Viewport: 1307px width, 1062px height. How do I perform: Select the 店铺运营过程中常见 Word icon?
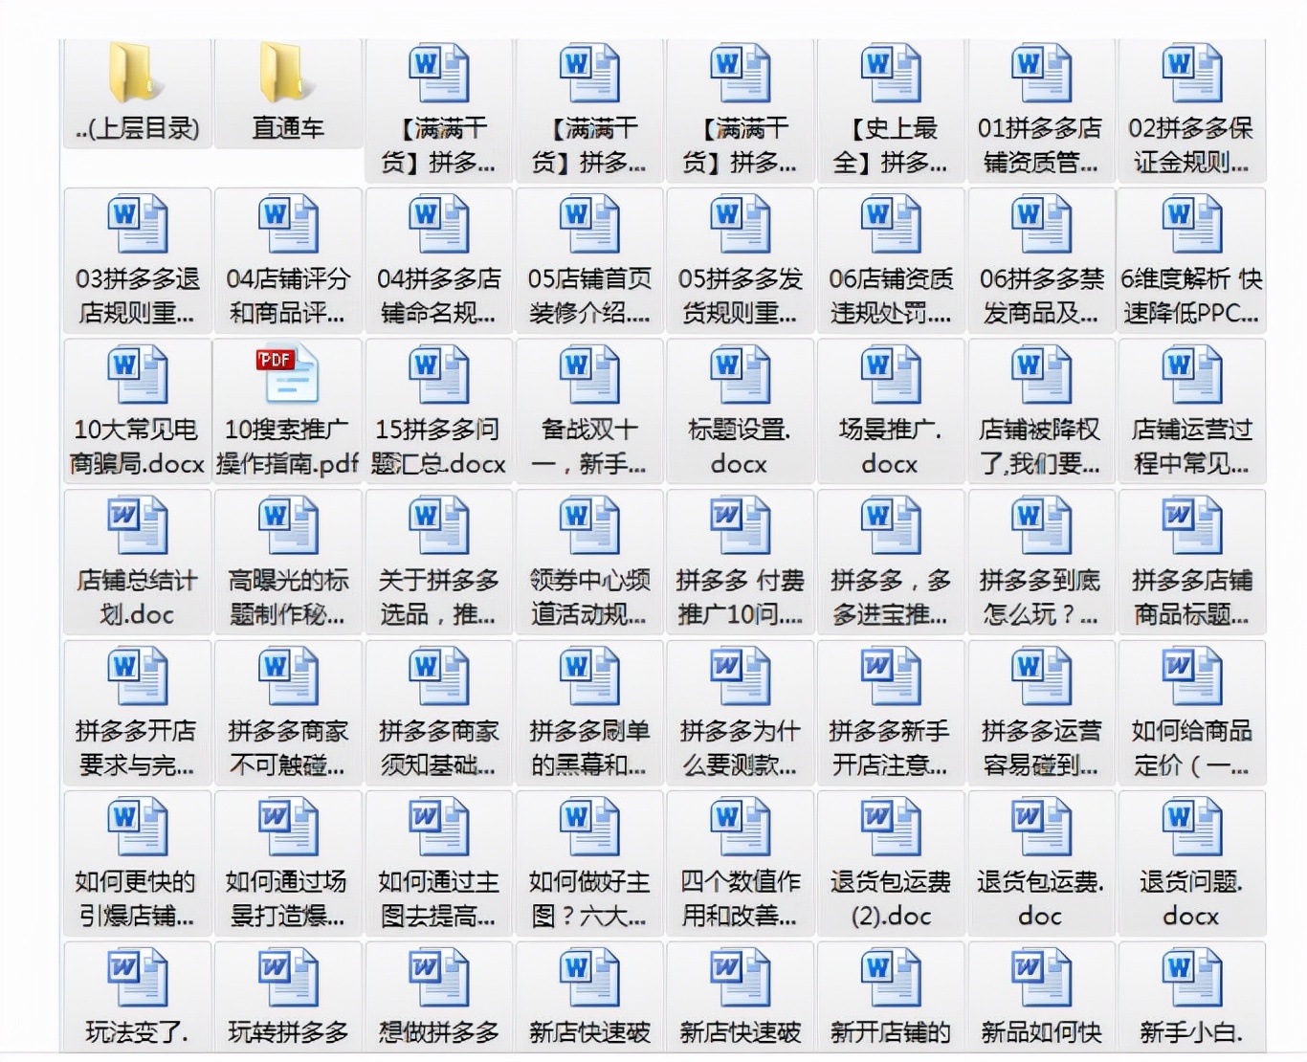click(1192, 374)
